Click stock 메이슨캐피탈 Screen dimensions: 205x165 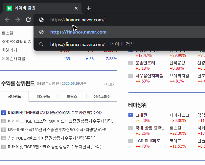pos(13,59)
